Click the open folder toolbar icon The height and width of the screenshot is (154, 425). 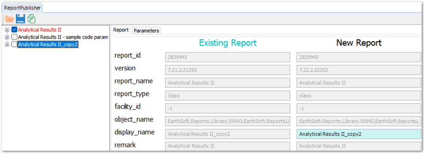pos(9,18)
